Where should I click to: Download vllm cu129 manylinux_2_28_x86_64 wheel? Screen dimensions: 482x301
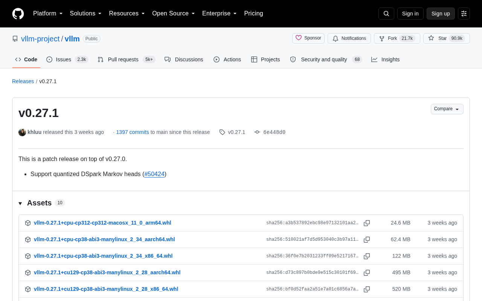pyautogui.click(x=106, y=289)
